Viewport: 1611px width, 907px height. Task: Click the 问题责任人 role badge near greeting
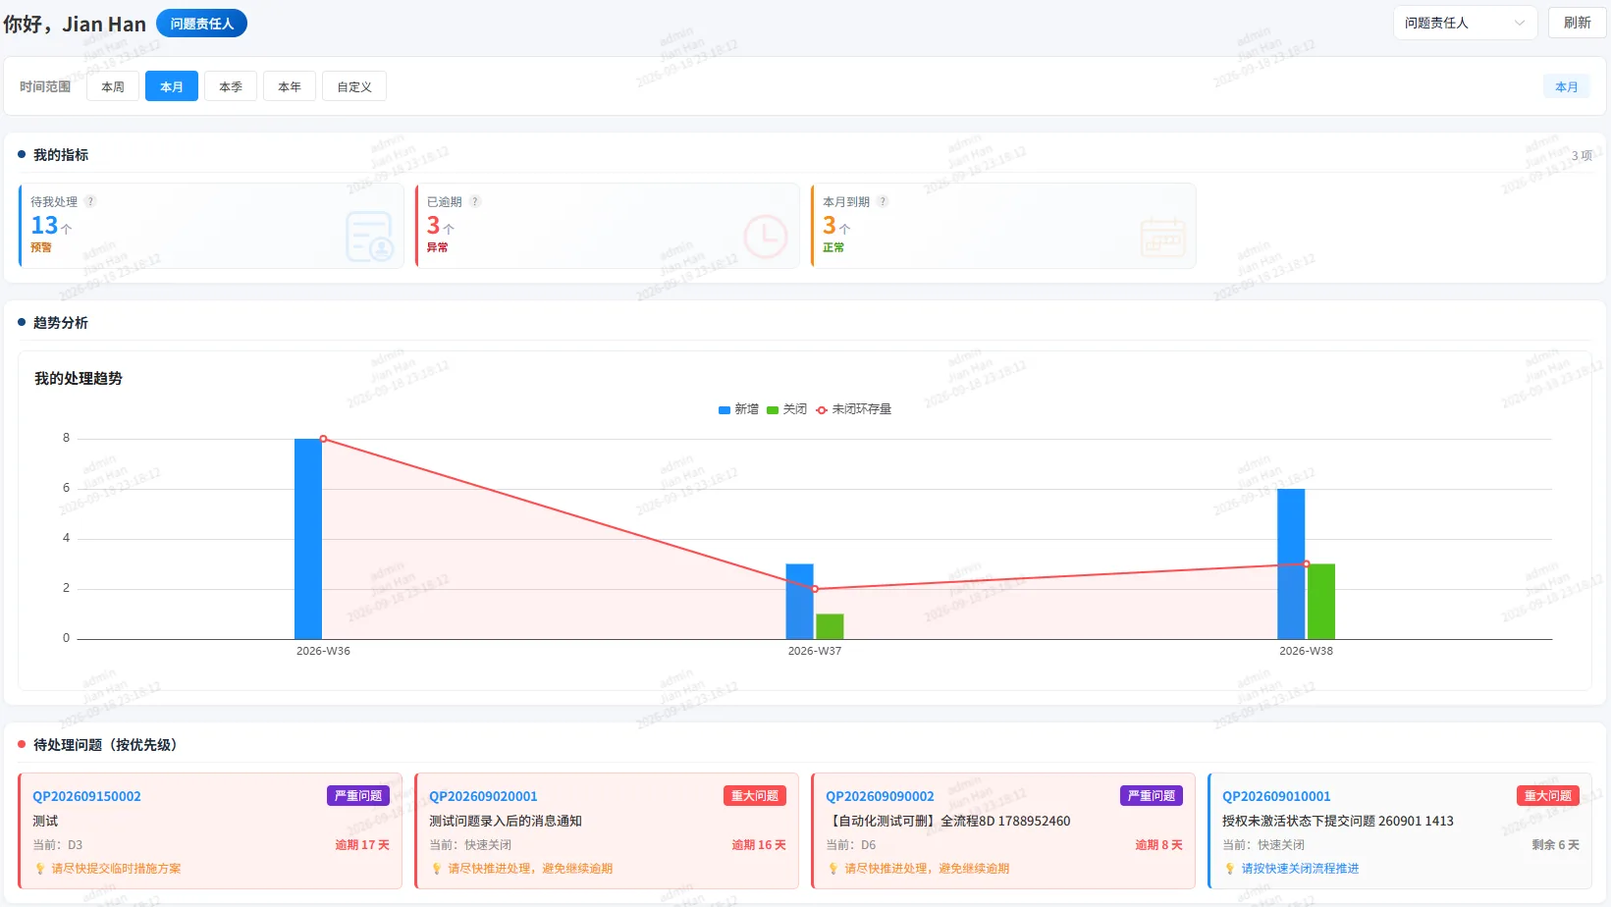pyautogui.click(x=201, y=24)
